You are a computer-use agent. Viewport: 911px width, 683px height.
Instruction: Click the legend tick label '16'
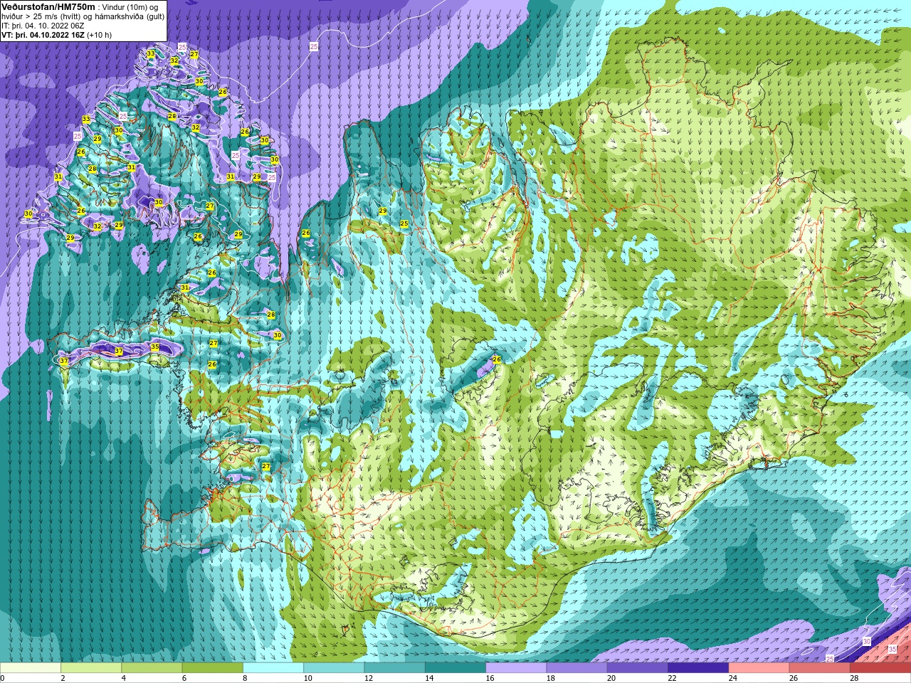pyautogui.click(x=490, y=678)
